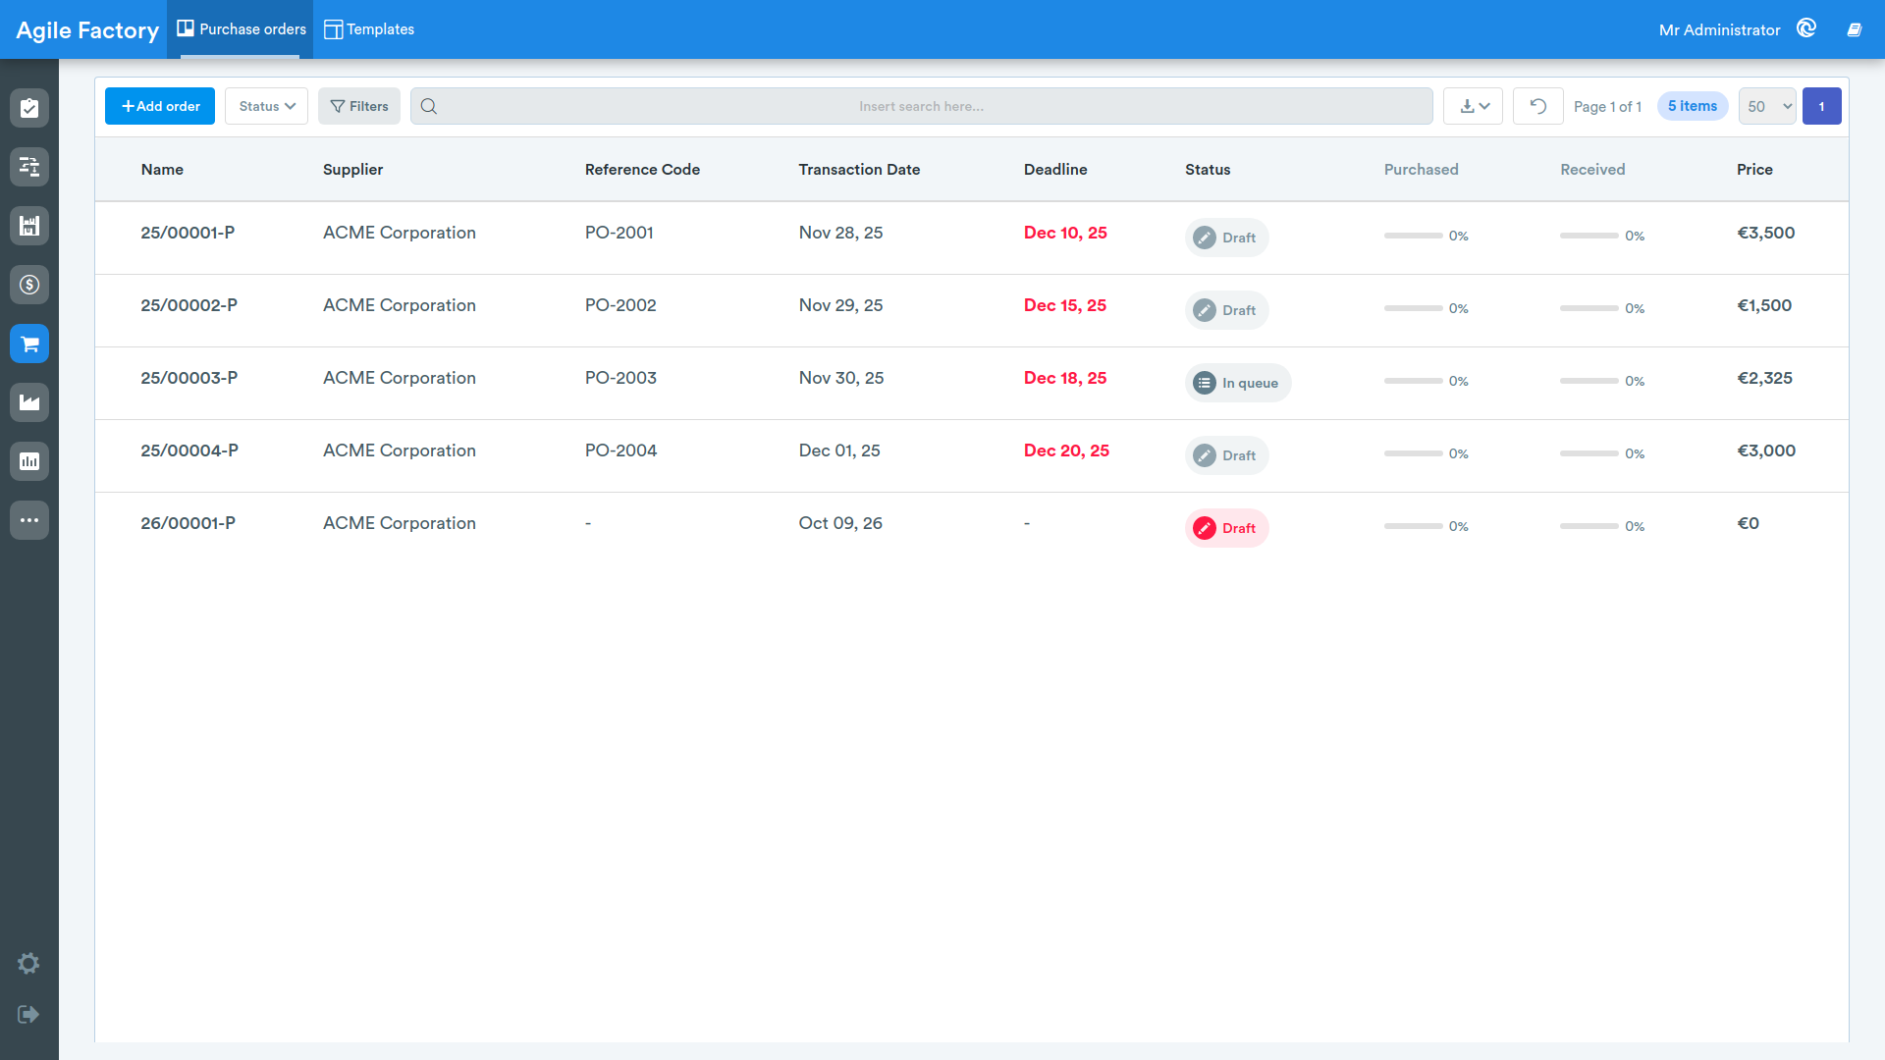Click the In queue status badge
Screen dimensions: 1885x1060
(1238, 383)
